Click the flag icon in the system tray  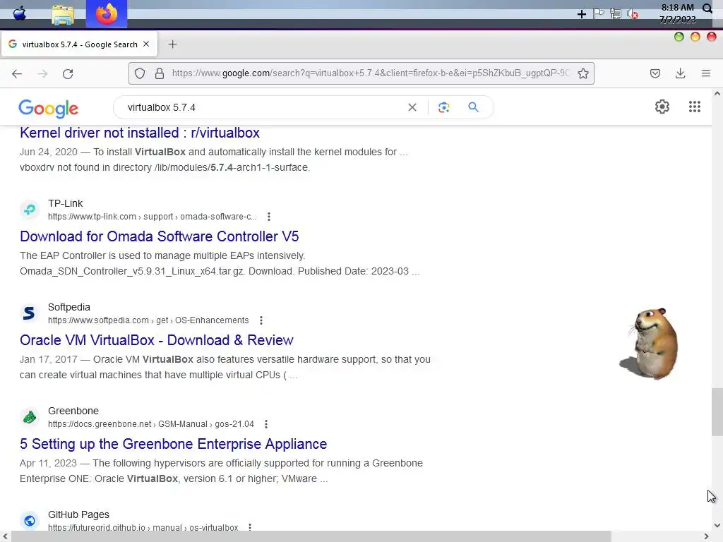tap(599, 13)
